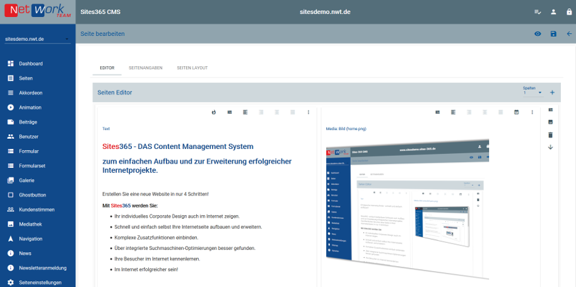576x287 pixels.
Task: Click the Mediathek image icon in sidebar
Action: 11,224
